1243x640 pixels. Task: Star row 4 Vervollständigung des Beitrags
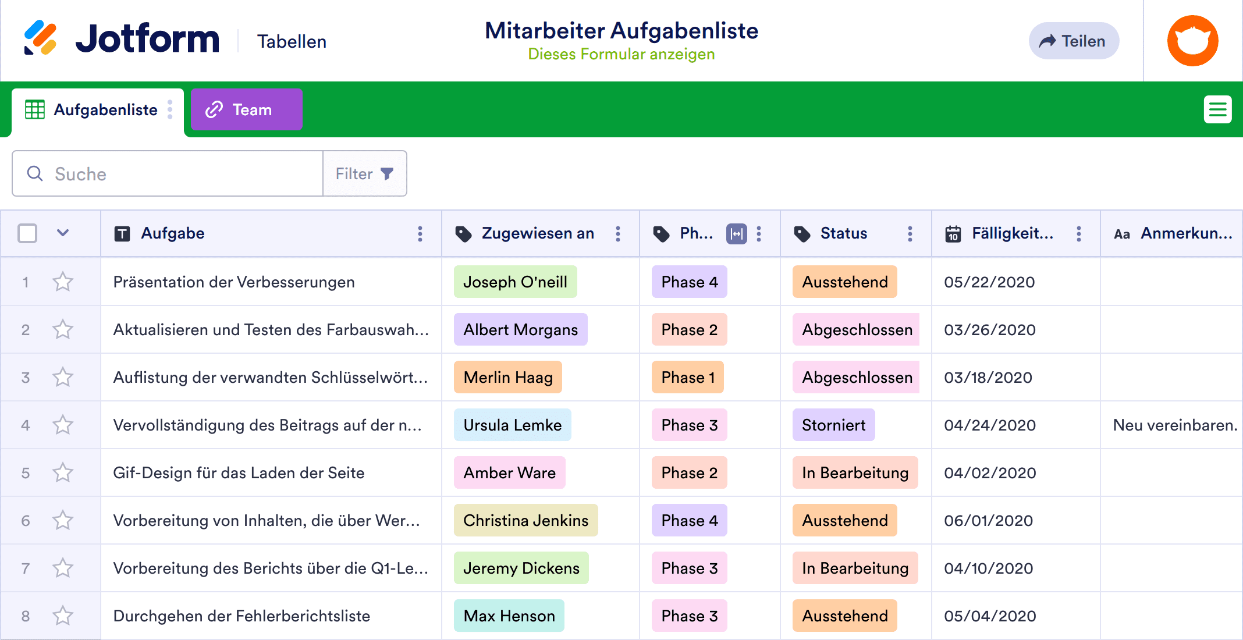[x=63, y=425]
